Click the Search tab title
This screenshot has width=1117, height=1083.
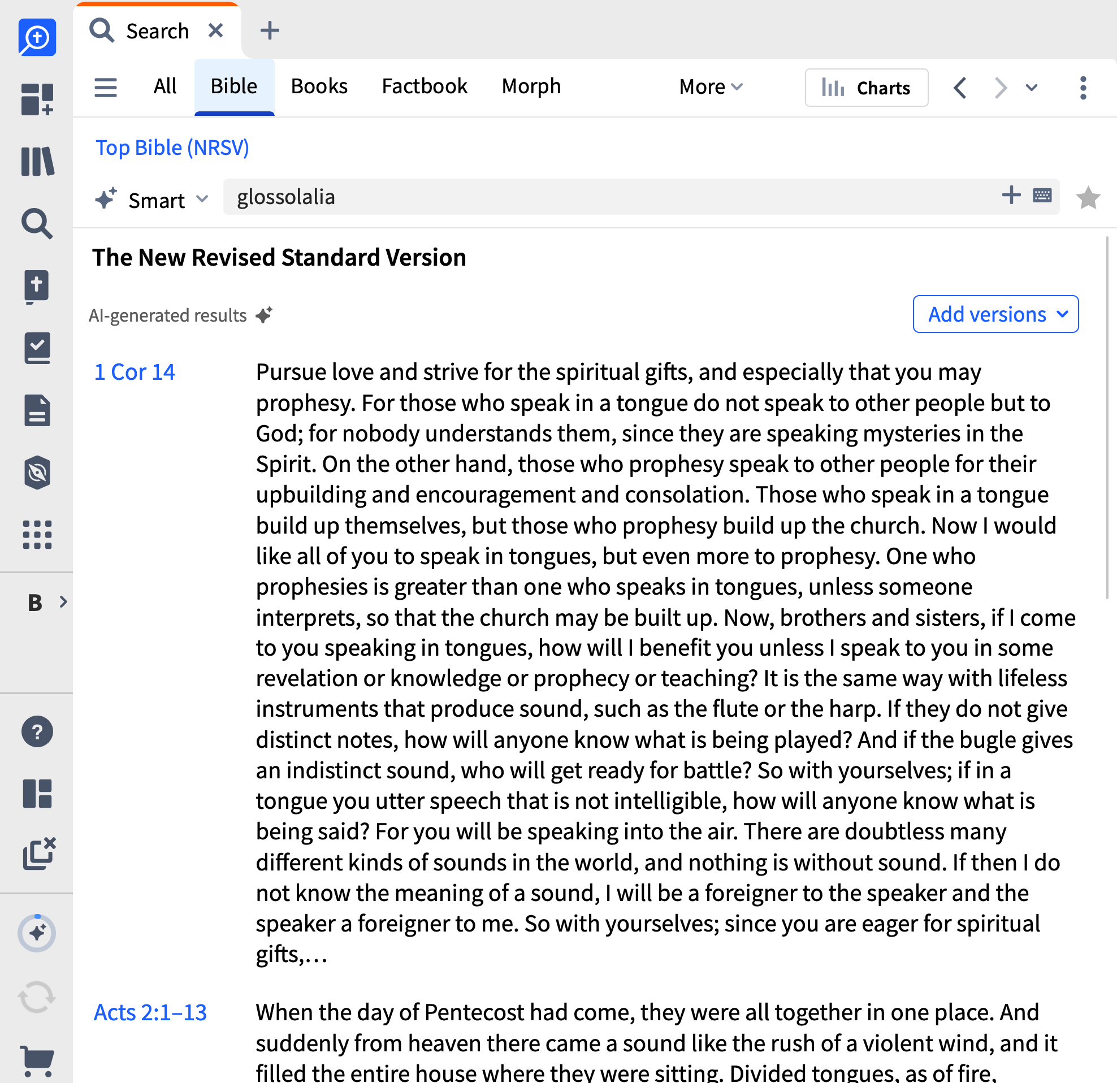tap(157, 31)
